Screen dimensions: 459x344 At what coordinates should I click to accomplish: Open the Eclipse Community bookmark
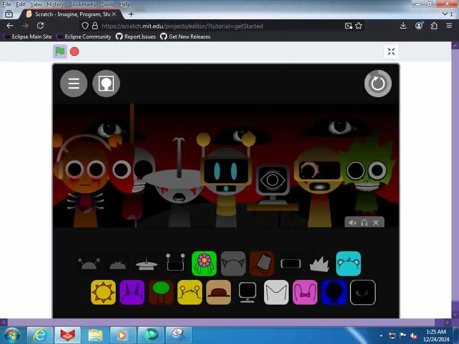coord(84,37)
